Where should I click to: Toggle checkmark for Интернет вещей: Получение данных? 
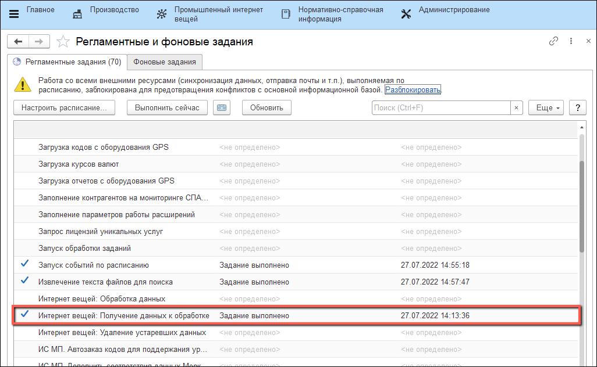coord(25,315)
